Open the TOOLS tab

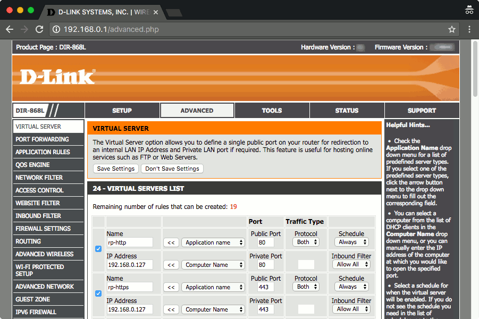click(x=272, y=110)
